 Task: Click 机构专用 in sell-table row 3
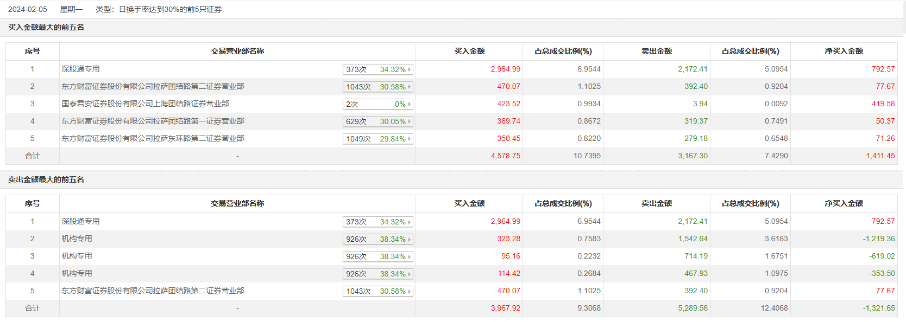[77, 256]
